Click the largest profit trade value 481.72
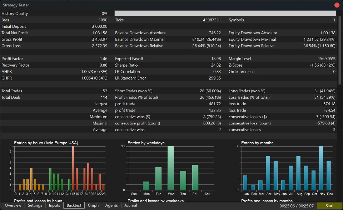Image resolution: width=343 pixels, height=210 pixels. tap(215, 104)
